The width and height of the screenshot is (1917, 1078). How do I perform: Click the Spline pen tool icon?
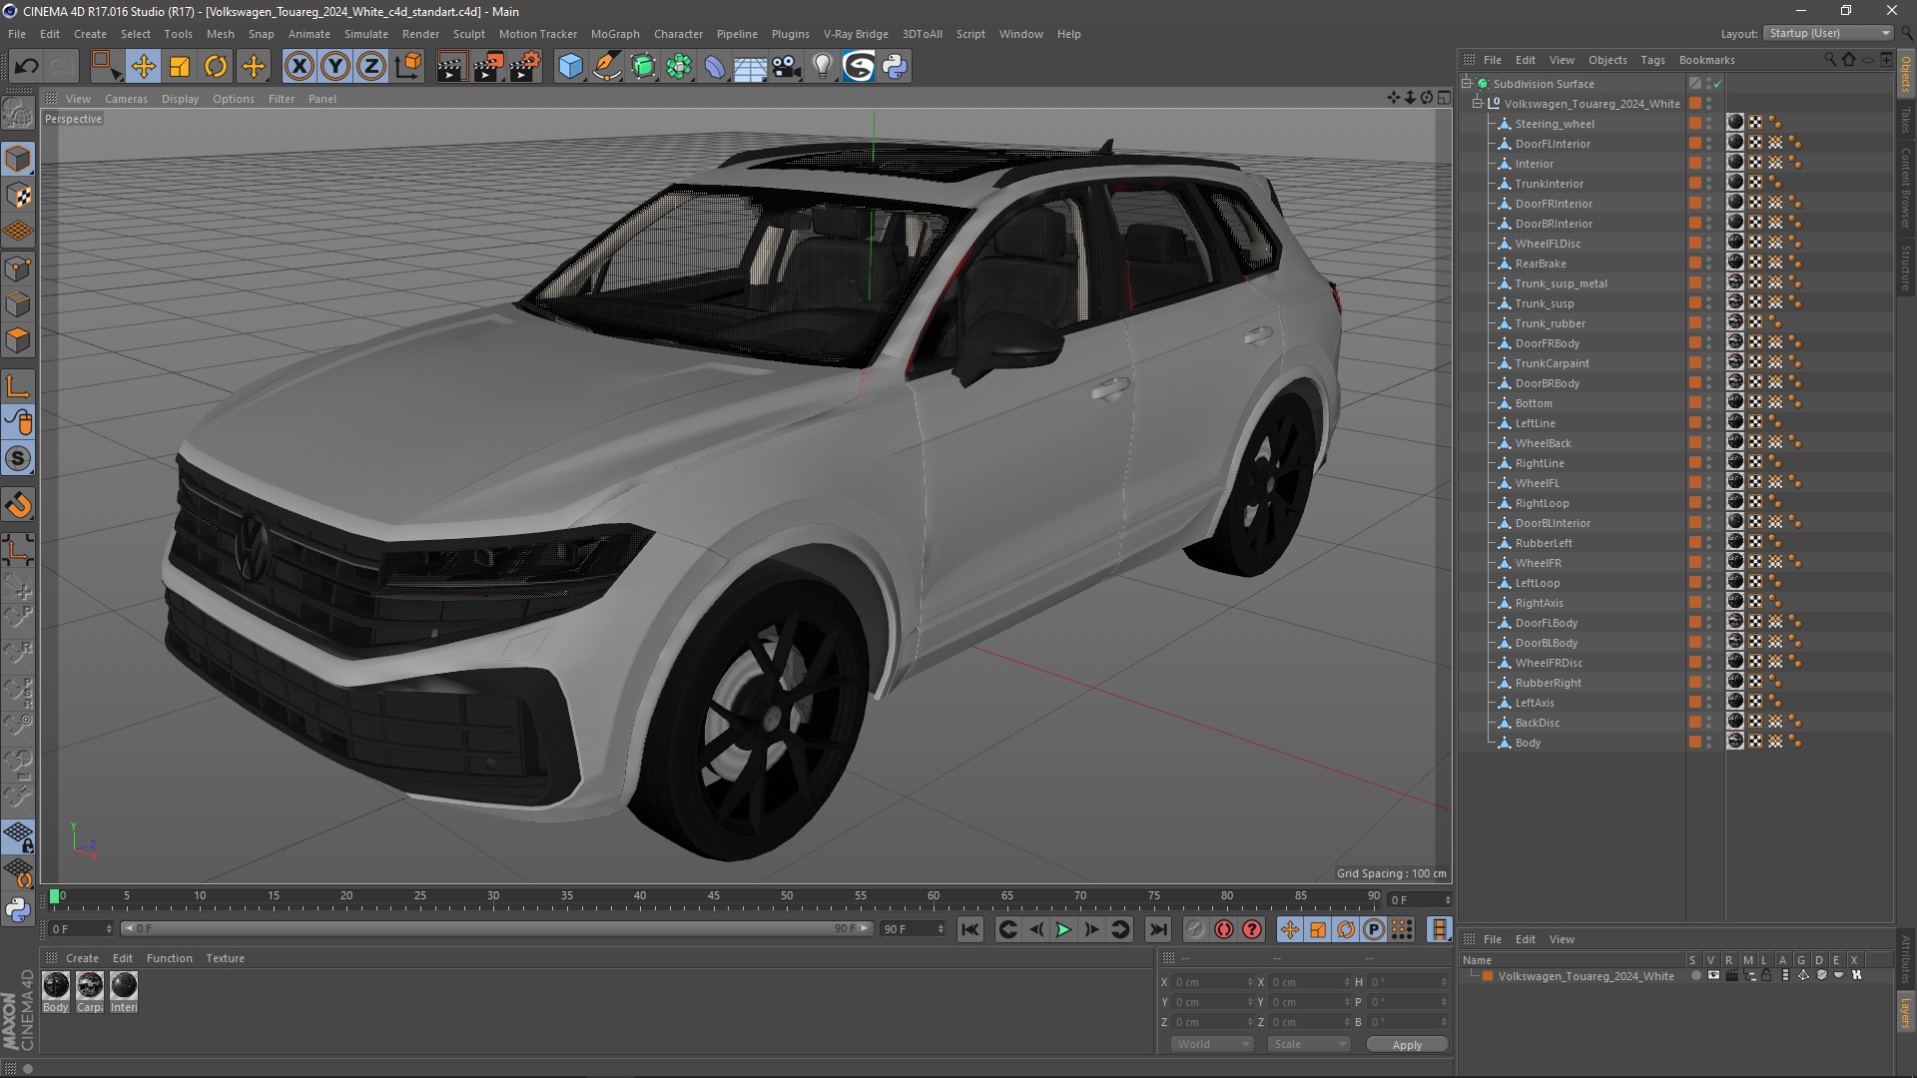pos(607,67)
